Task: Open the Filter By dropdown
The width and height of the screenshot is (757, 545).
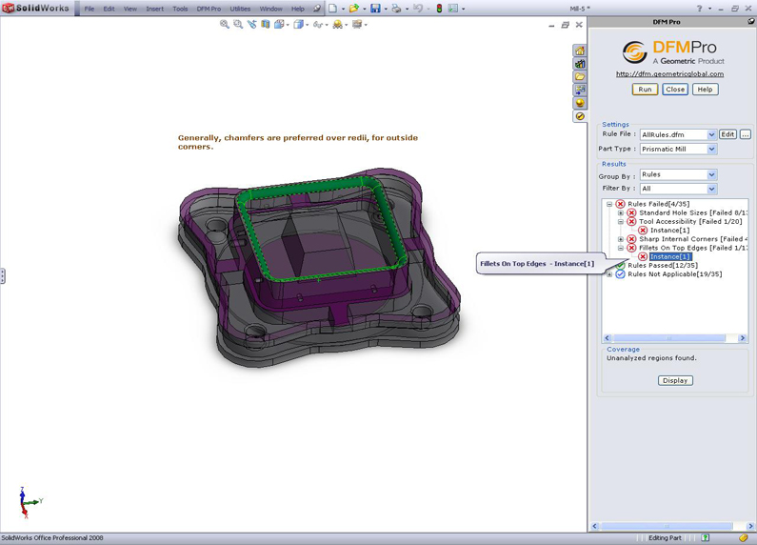Action: pos(711,189)
